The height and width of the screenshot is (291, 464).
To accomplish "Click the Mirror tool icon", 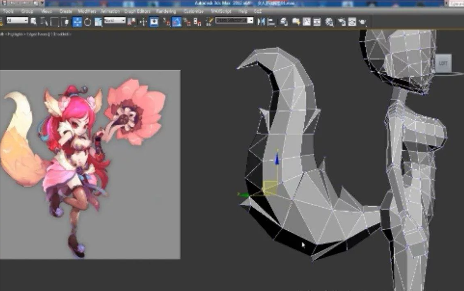I will [x=262, y=22].
